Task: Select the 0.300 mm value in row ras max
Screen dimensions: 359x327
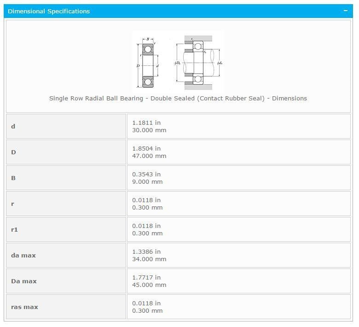Action: point(147,311)
